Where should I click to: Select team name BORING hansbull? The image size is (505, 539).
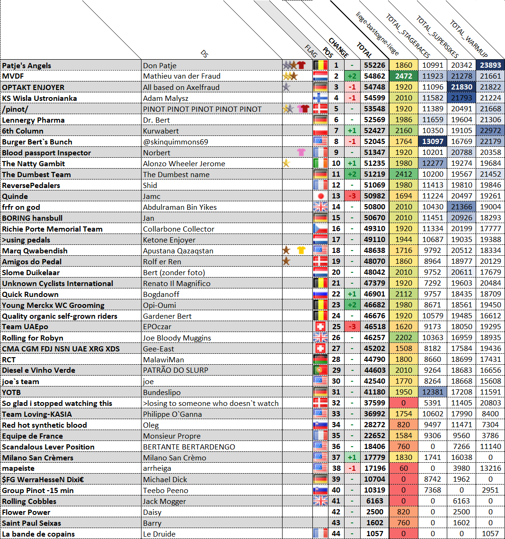click(x=32, y=218)
